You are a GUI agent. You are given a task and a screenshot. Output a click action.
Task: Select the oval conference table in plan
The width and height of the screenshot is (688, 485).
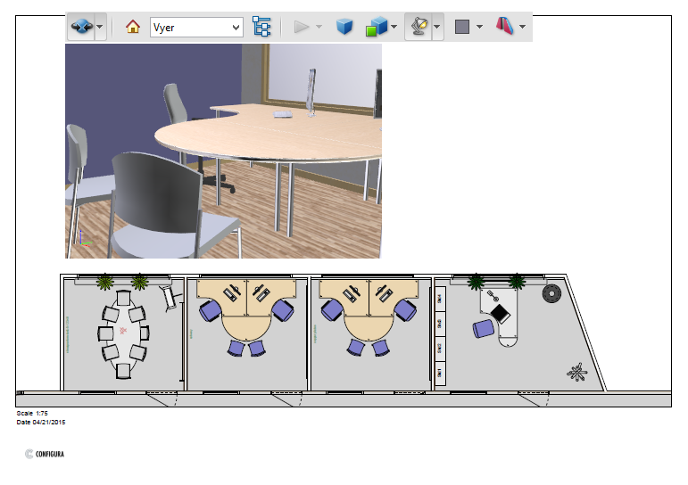pos(123,332)
